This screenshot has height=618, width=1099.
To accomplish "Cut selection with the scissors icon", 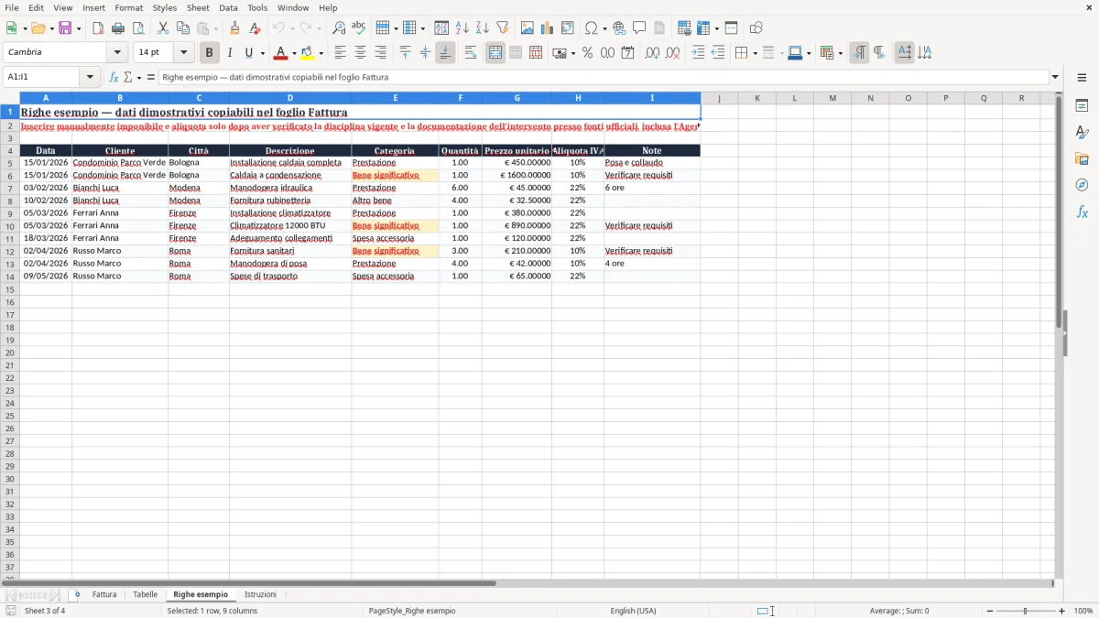I will click(x=163, y=28).
